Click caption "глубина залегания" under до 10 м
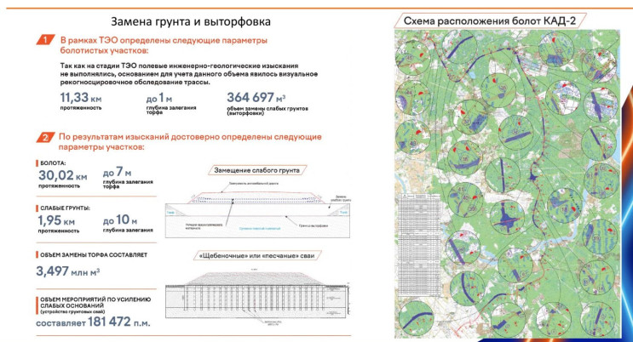The image size is (633, 342). pyautogui.click(x=128, y=230)
